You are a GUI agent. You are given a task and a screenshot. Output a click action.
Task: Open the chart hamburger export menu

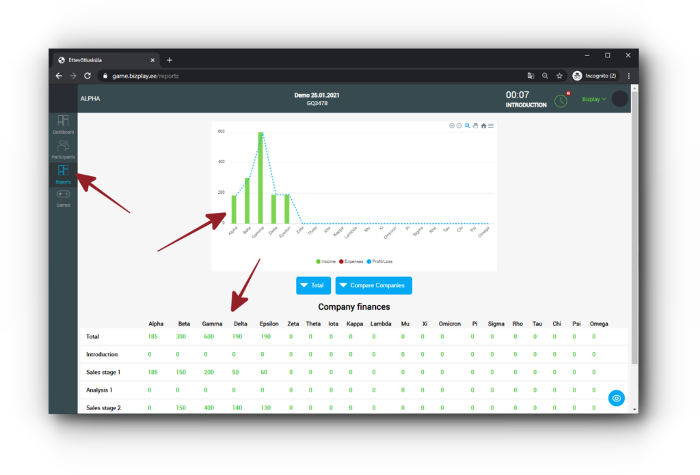[x=491, y=126]
